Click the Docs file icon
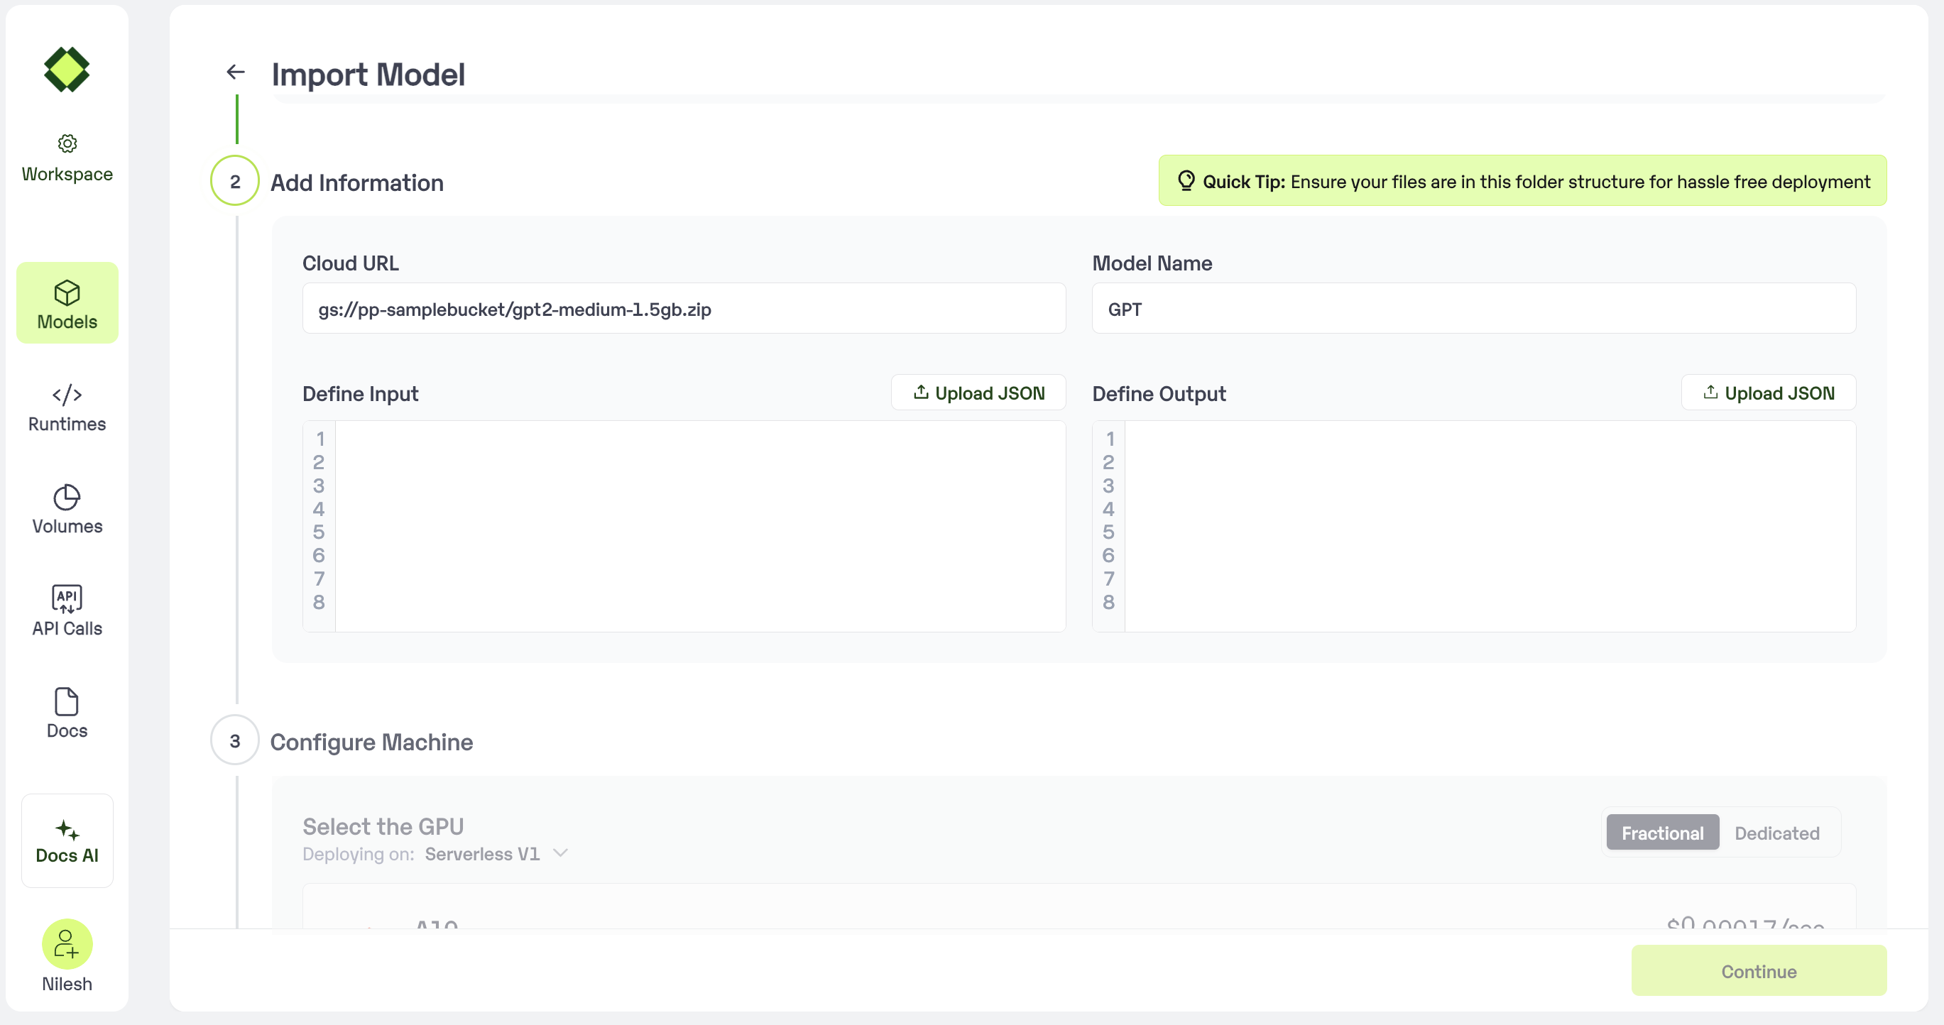Viewport: 1944px width, 1025px height. [67, 701]
